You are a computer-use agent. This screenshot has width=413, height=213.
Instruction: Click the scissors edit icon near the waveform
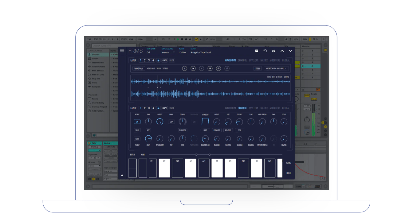202,68
